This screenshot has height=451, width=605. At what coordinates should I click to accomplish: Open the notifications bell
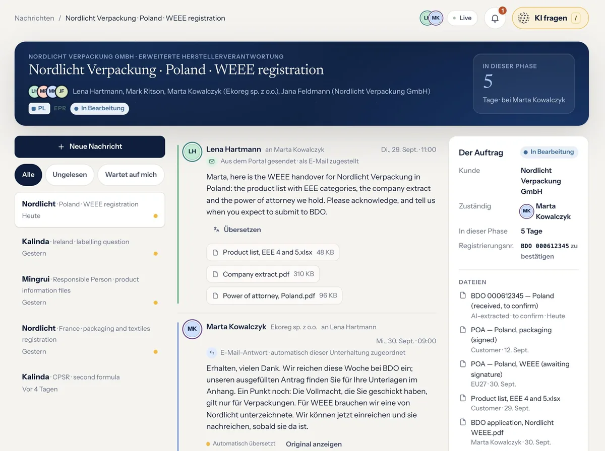click(x=495, y=18)
